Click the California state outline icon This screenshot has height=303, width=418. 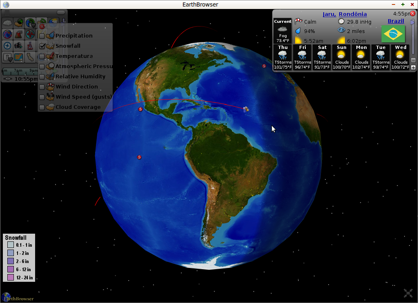[30, 57]
